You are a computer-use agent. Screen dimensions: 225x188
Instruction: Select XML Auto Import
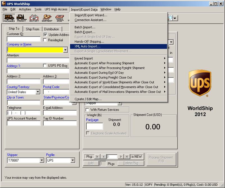coord(118,46)
